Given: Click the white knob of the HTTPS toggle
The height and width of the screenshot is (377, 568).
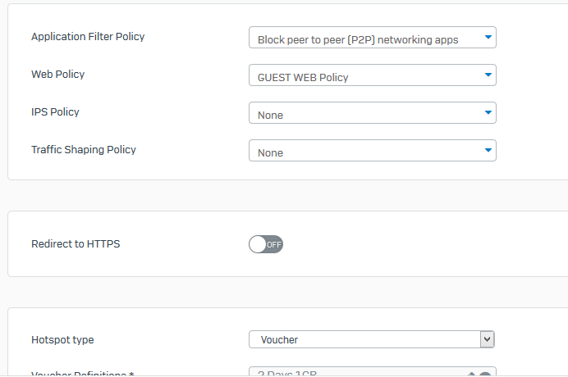Looking at the screenshot, I should click(x=258, y=244).
